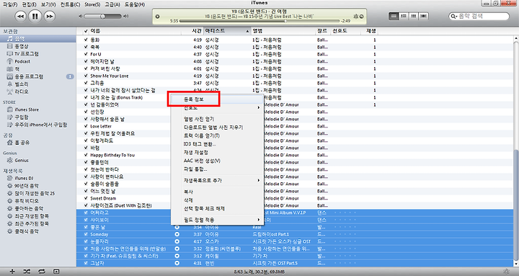Uncheck the 동화 song checkbox

click(86, 40)
